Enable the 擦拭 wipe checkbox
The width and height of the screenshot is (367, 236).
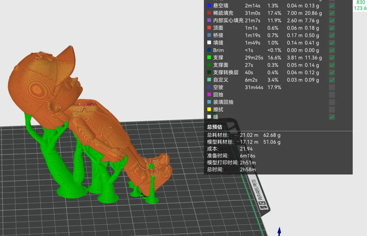[332, 109]
